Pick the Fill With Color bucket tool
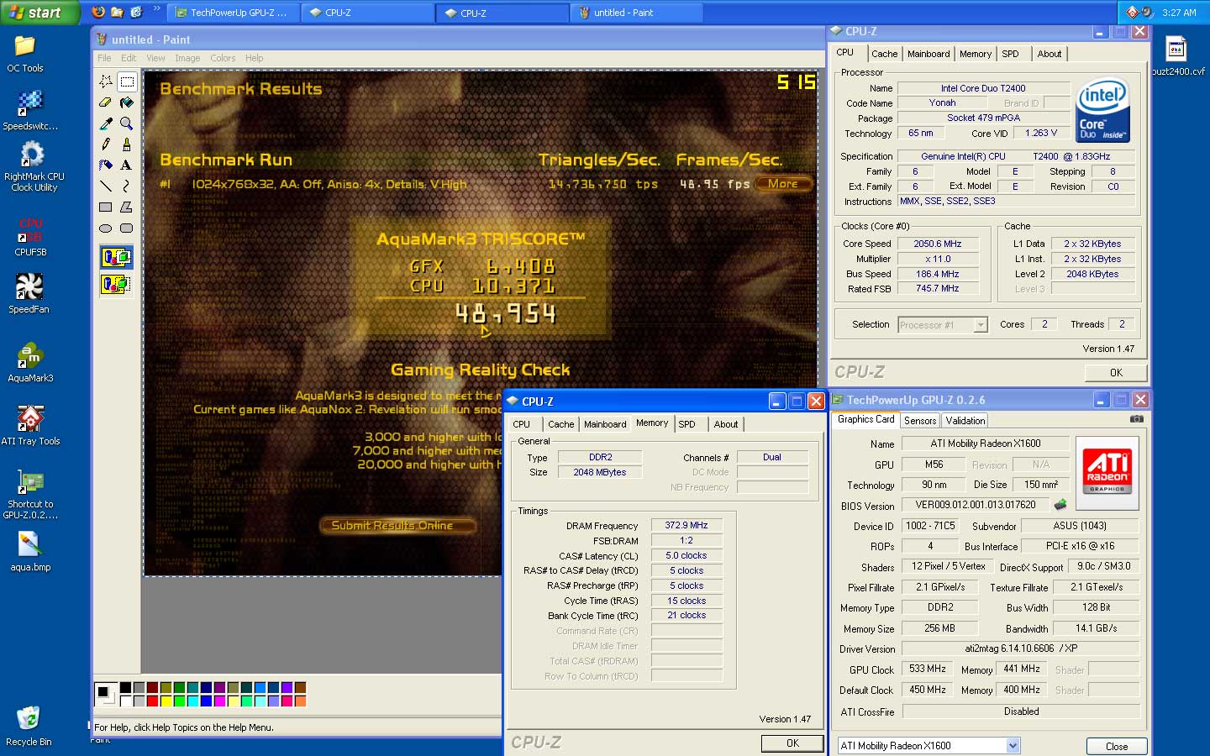 pyautogui.click(x=127, y=102)
